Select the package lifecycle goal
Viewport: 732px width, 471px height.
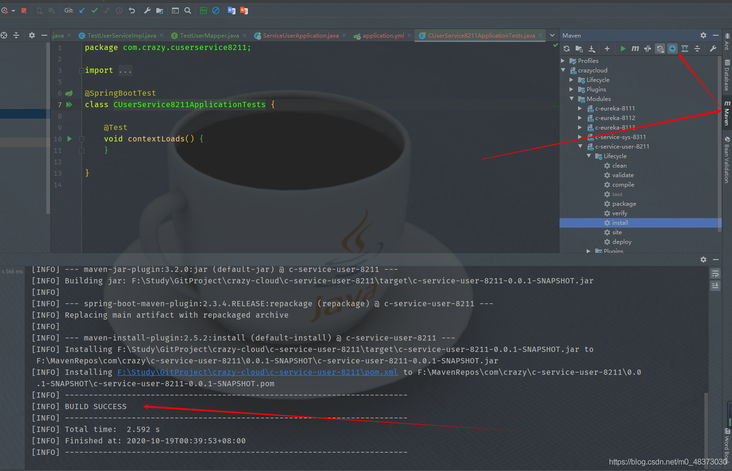click(624, 204)
